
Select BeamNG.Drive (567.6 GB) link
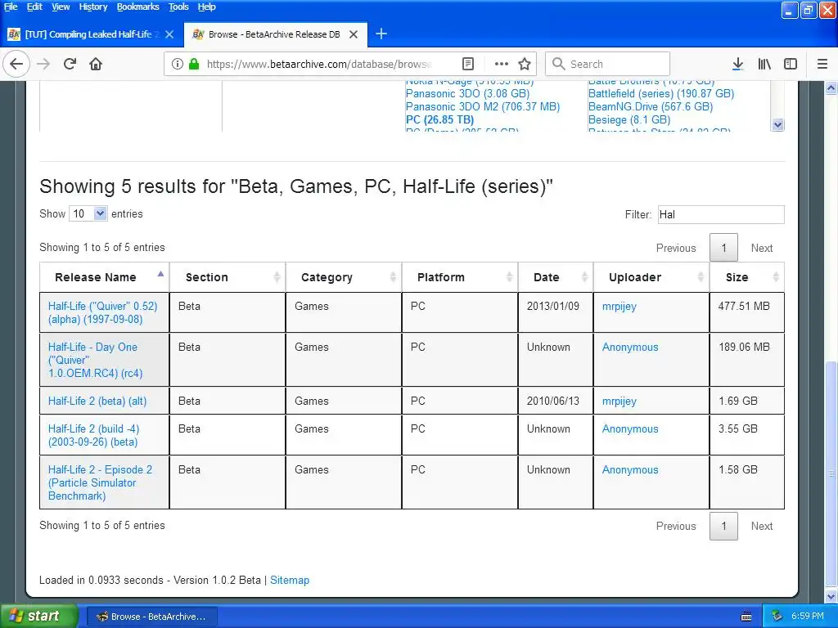pos(651,107)
